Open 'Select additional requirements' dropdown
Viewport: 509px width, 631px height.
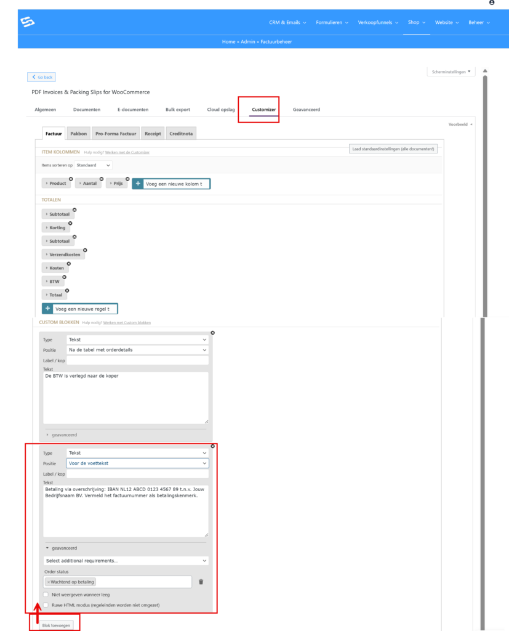click(126, 561)
